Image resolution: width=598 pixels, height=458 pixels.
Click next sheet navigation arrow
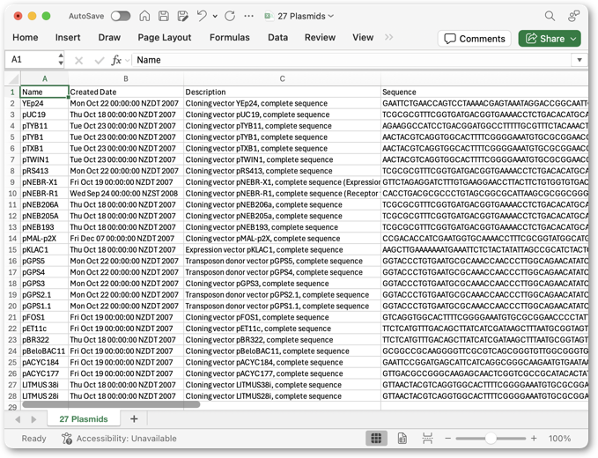click(33, 419)
